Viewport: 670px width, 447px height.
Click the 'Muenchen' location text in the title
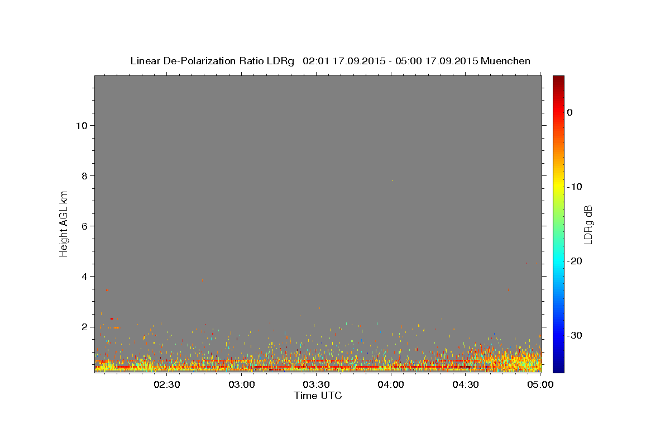pyautogui.click(x=506, y=61)
